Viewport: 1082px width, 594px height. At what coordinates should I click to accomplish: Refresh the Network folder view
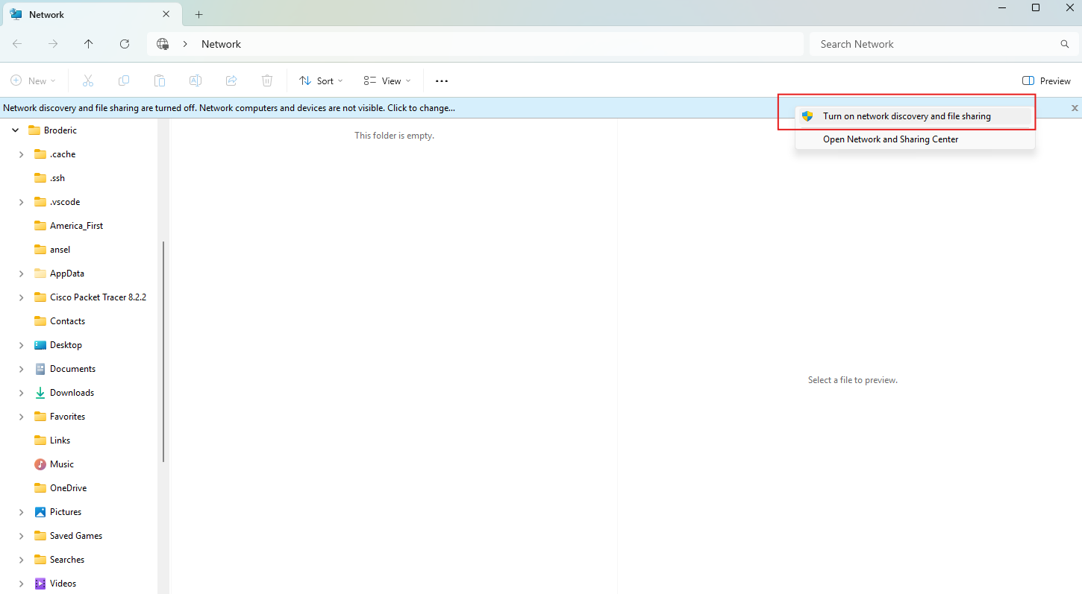click(125, 44)
